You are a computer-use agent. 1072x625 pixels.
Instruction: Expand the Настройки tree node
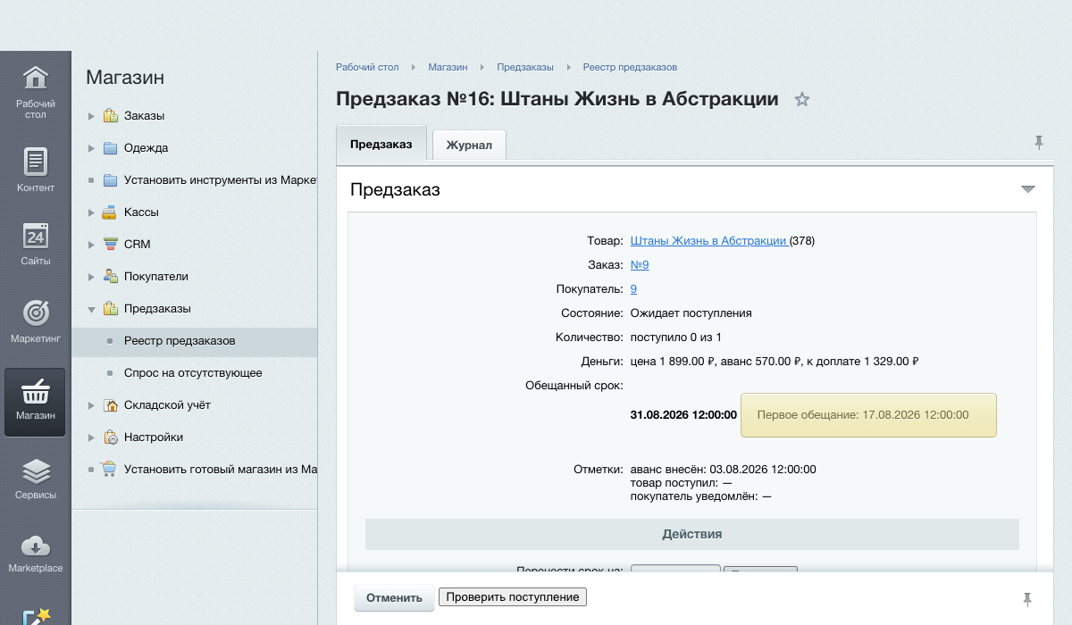90,437
